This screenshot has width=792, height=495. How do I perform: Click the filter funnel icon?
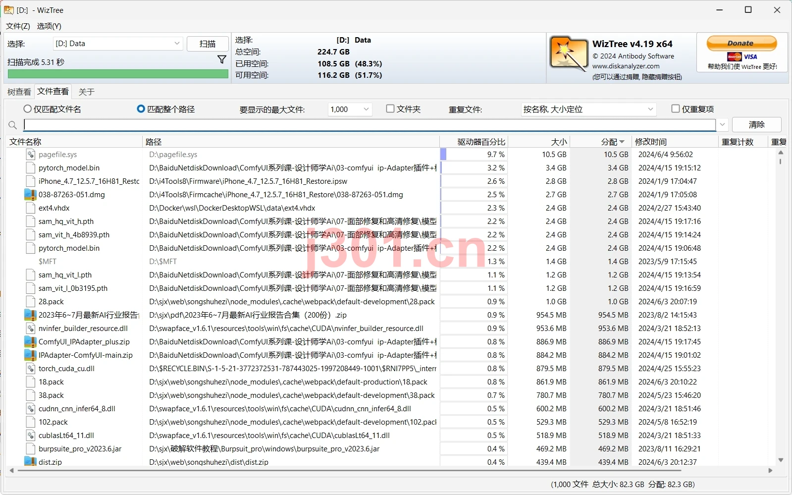coord(221,59)
